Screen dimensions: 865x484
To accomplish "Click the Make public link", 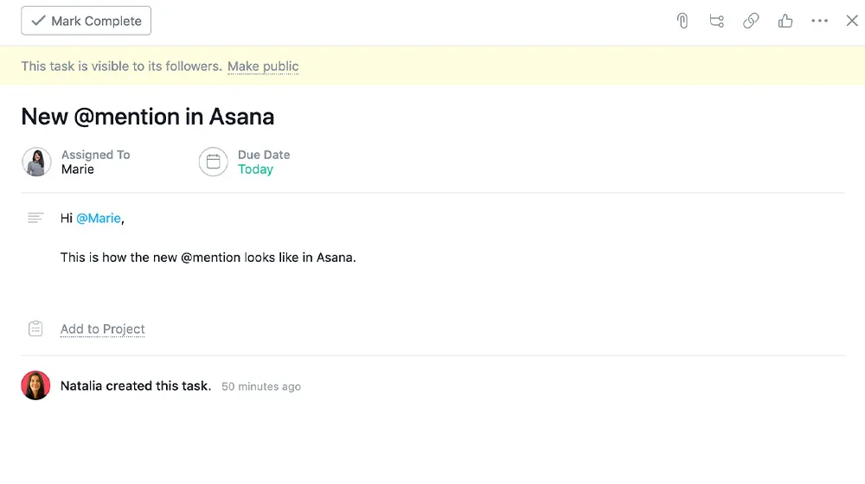I will tap(263, 67).
